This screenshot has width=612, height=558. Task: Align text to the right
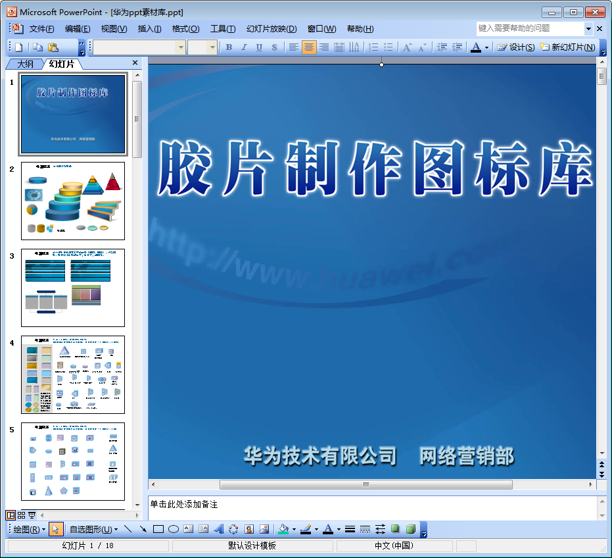point(324,47)
